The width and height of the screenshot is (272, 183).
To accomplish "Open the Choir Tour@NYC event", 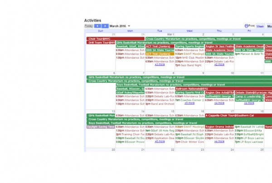I will point(116,39).
